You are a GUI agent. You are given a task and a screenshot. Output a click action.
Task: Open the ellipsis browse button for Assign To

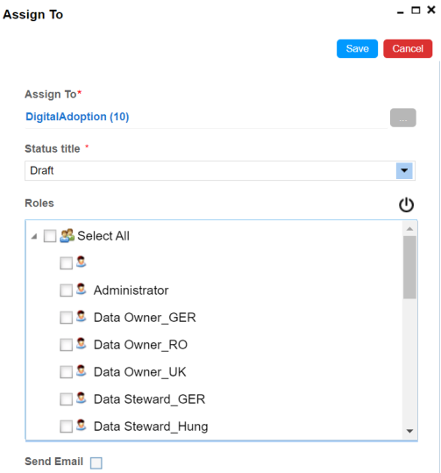(403, 118)
